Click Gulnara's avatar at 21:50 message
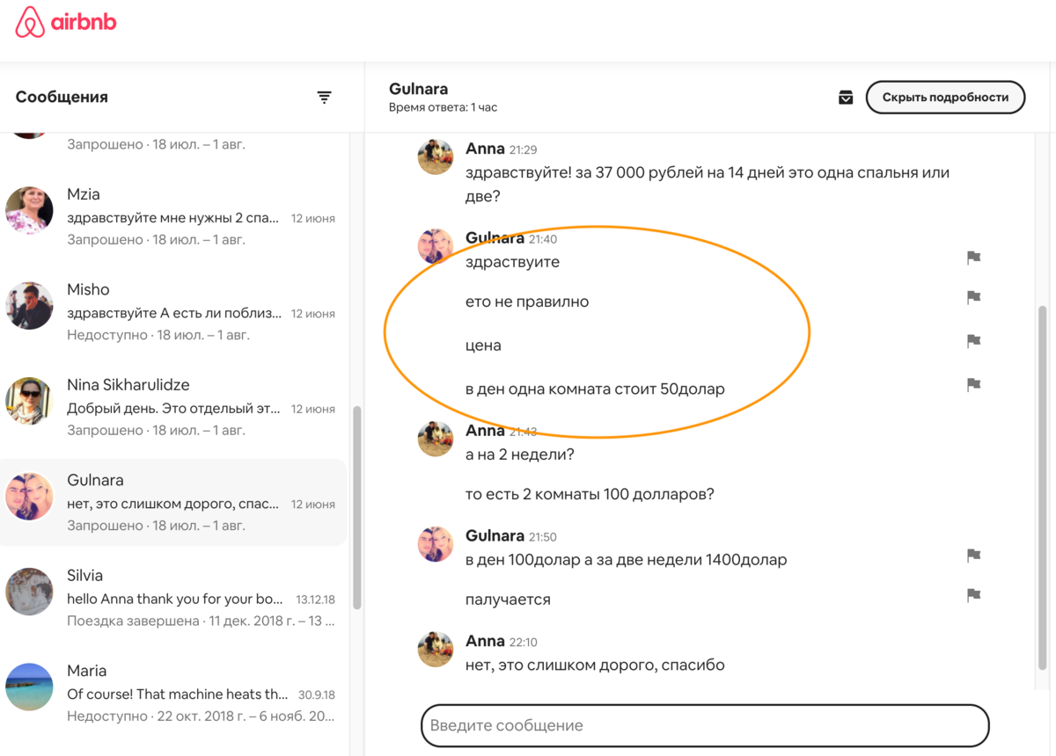 pyautogui.click(x=435, y=544)
